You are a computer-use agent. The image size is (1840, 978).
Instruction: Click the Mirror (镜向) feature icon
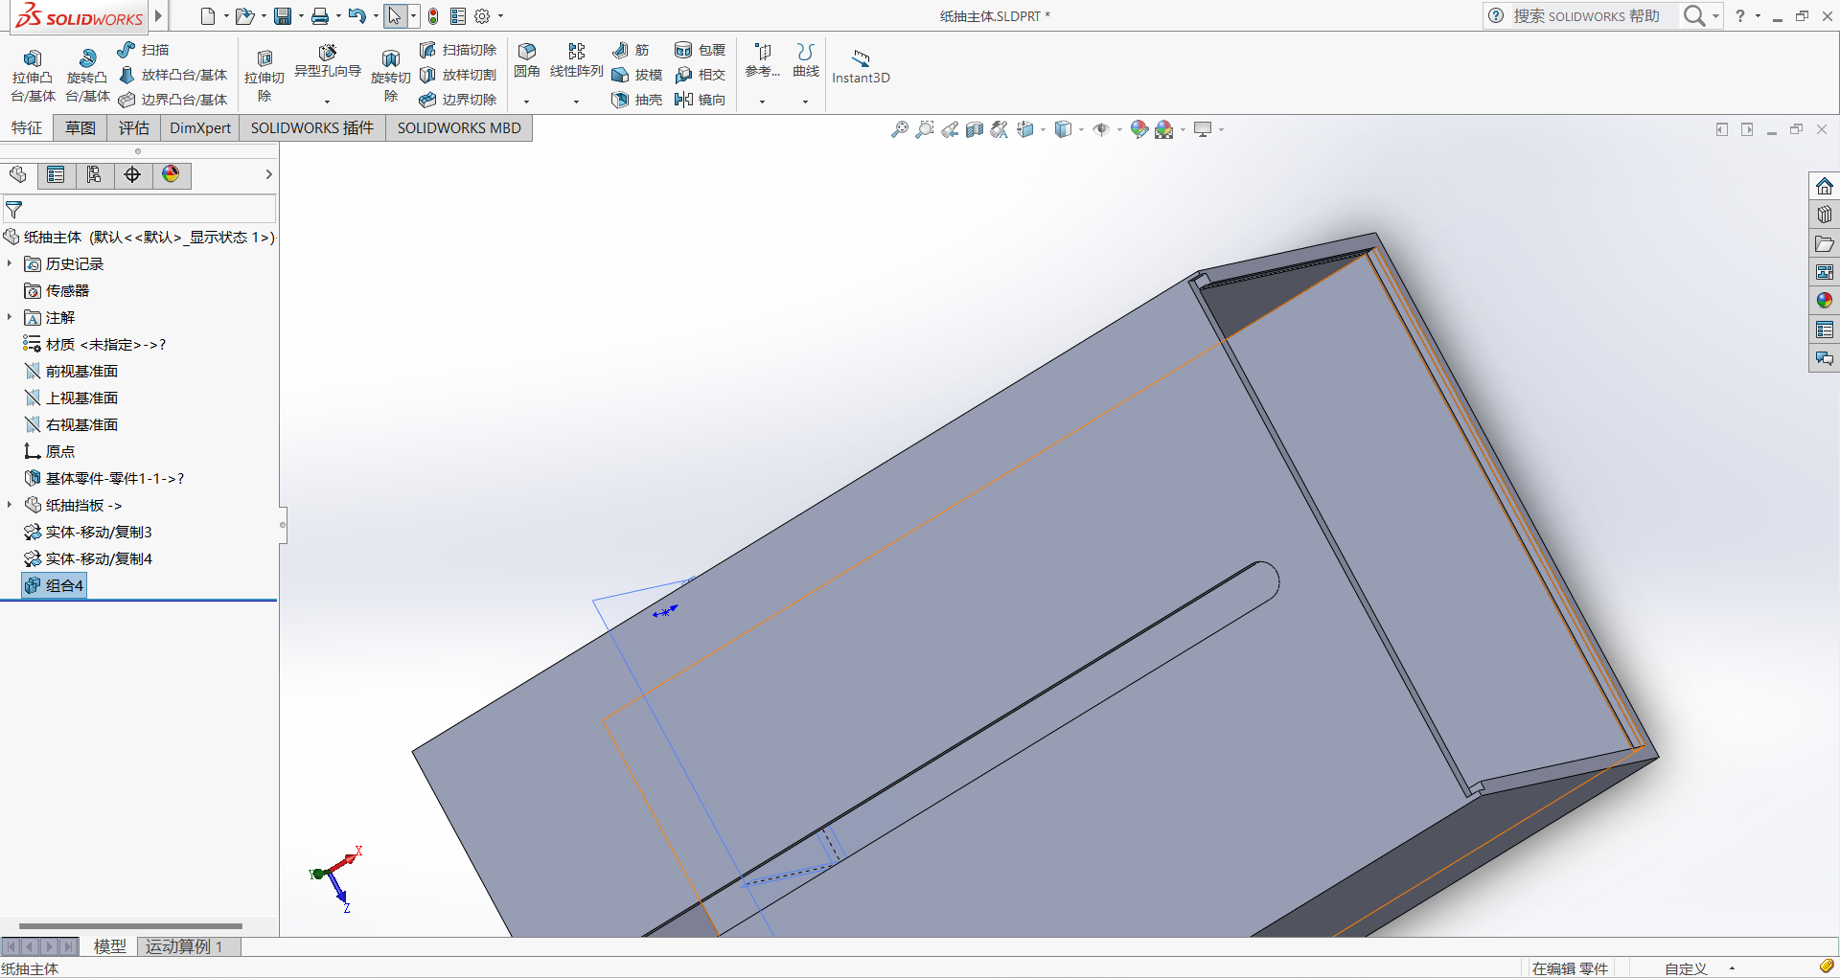click(684, 100)
